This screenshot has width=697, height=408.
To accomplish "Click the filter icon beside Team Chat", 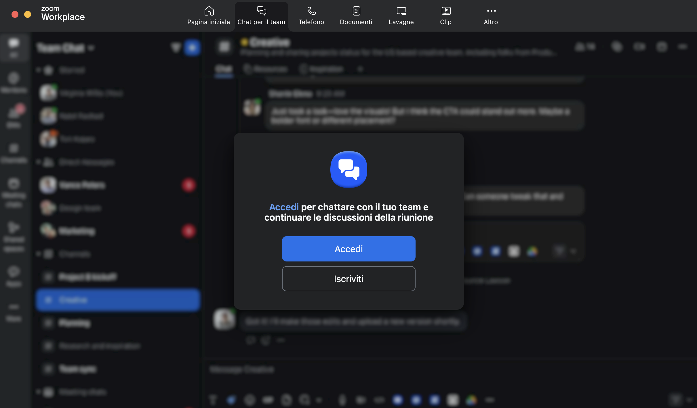I will pos(176,48).
